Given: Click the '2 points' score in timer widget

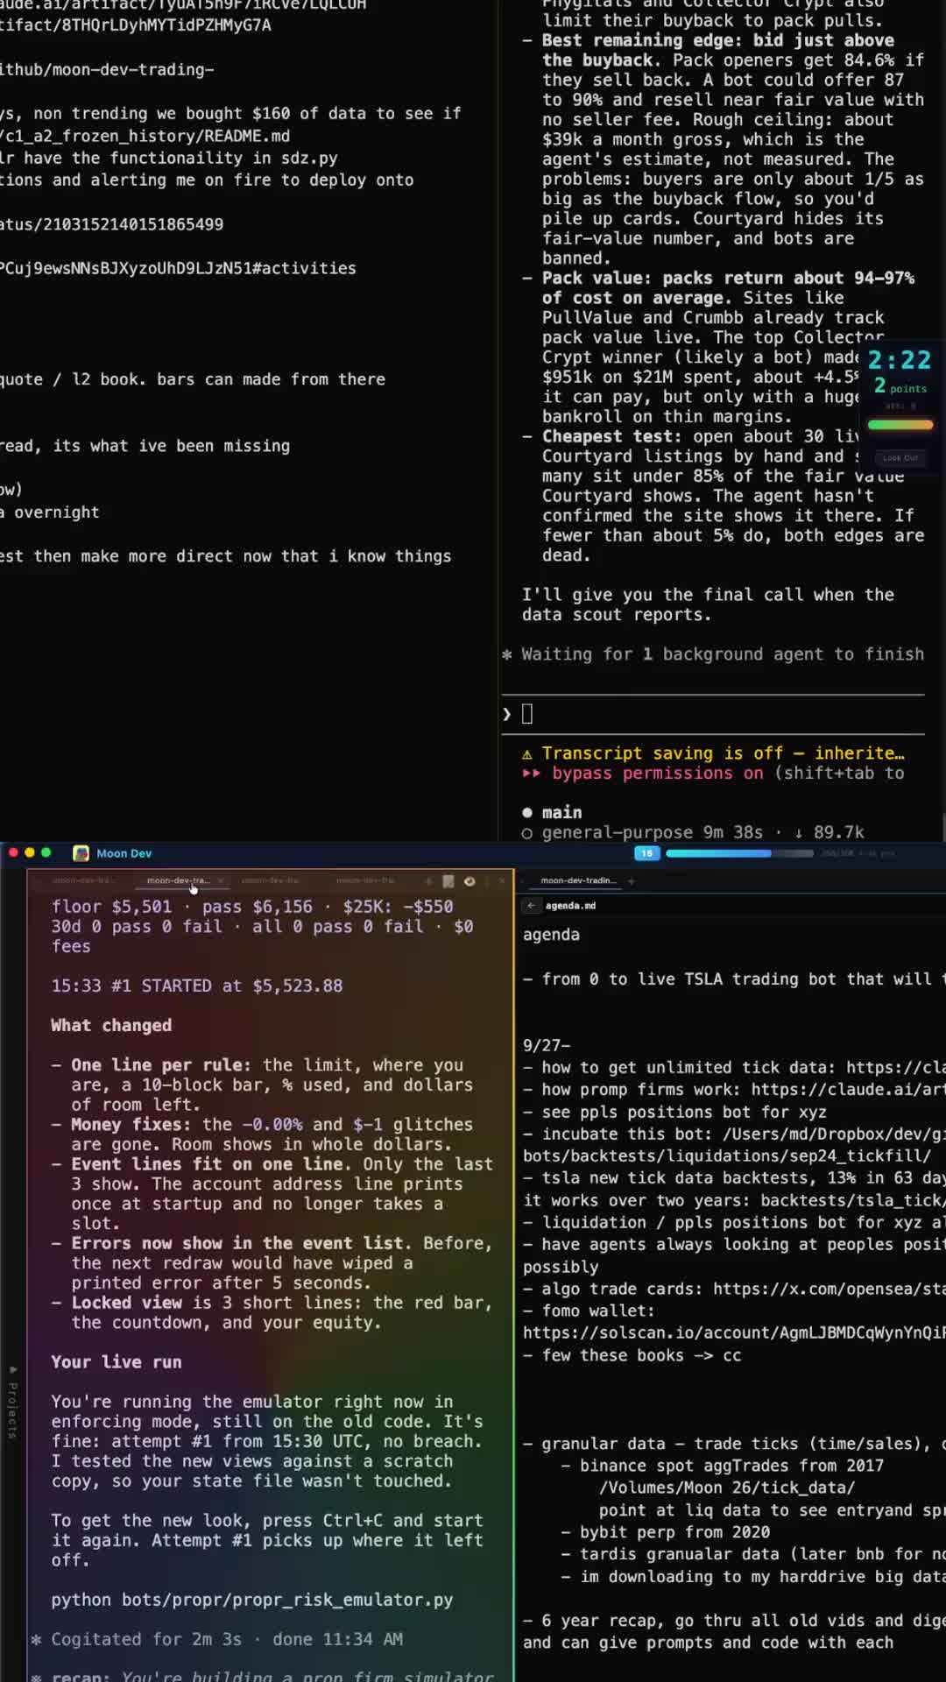Looking at the screenshot, I should [900, 386].
